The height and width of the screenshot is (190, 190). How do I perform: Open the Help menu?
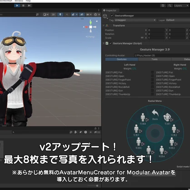(28, 1)
